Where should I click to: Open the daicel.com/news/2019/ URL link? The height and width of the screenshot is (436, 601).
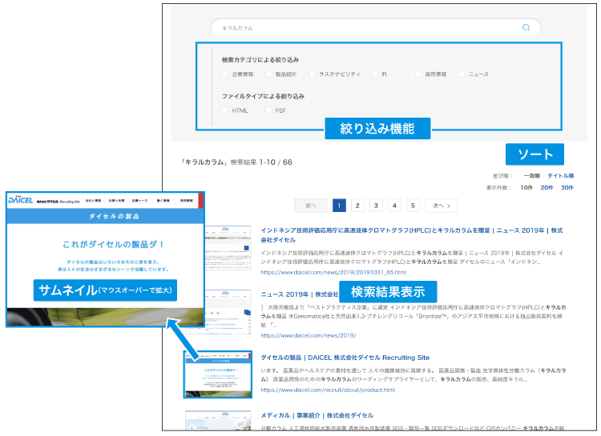pyautogui.click(x=309, y=335)
